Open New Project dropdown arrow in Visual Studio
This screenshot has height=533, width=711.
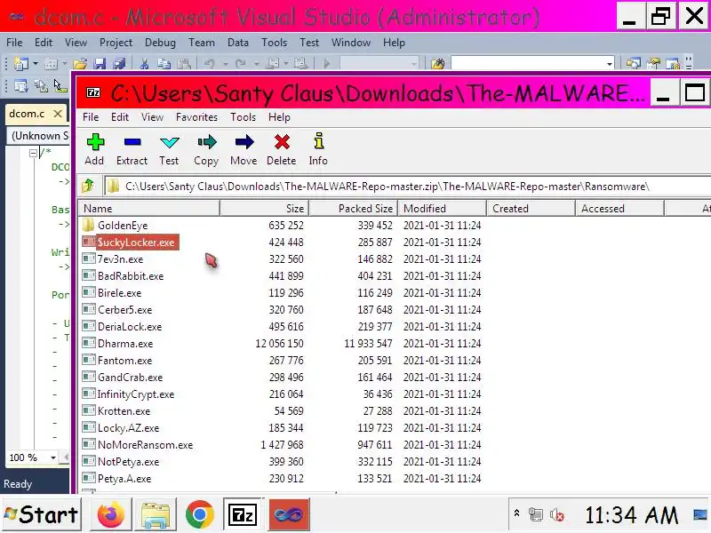[x=36, y=63]
